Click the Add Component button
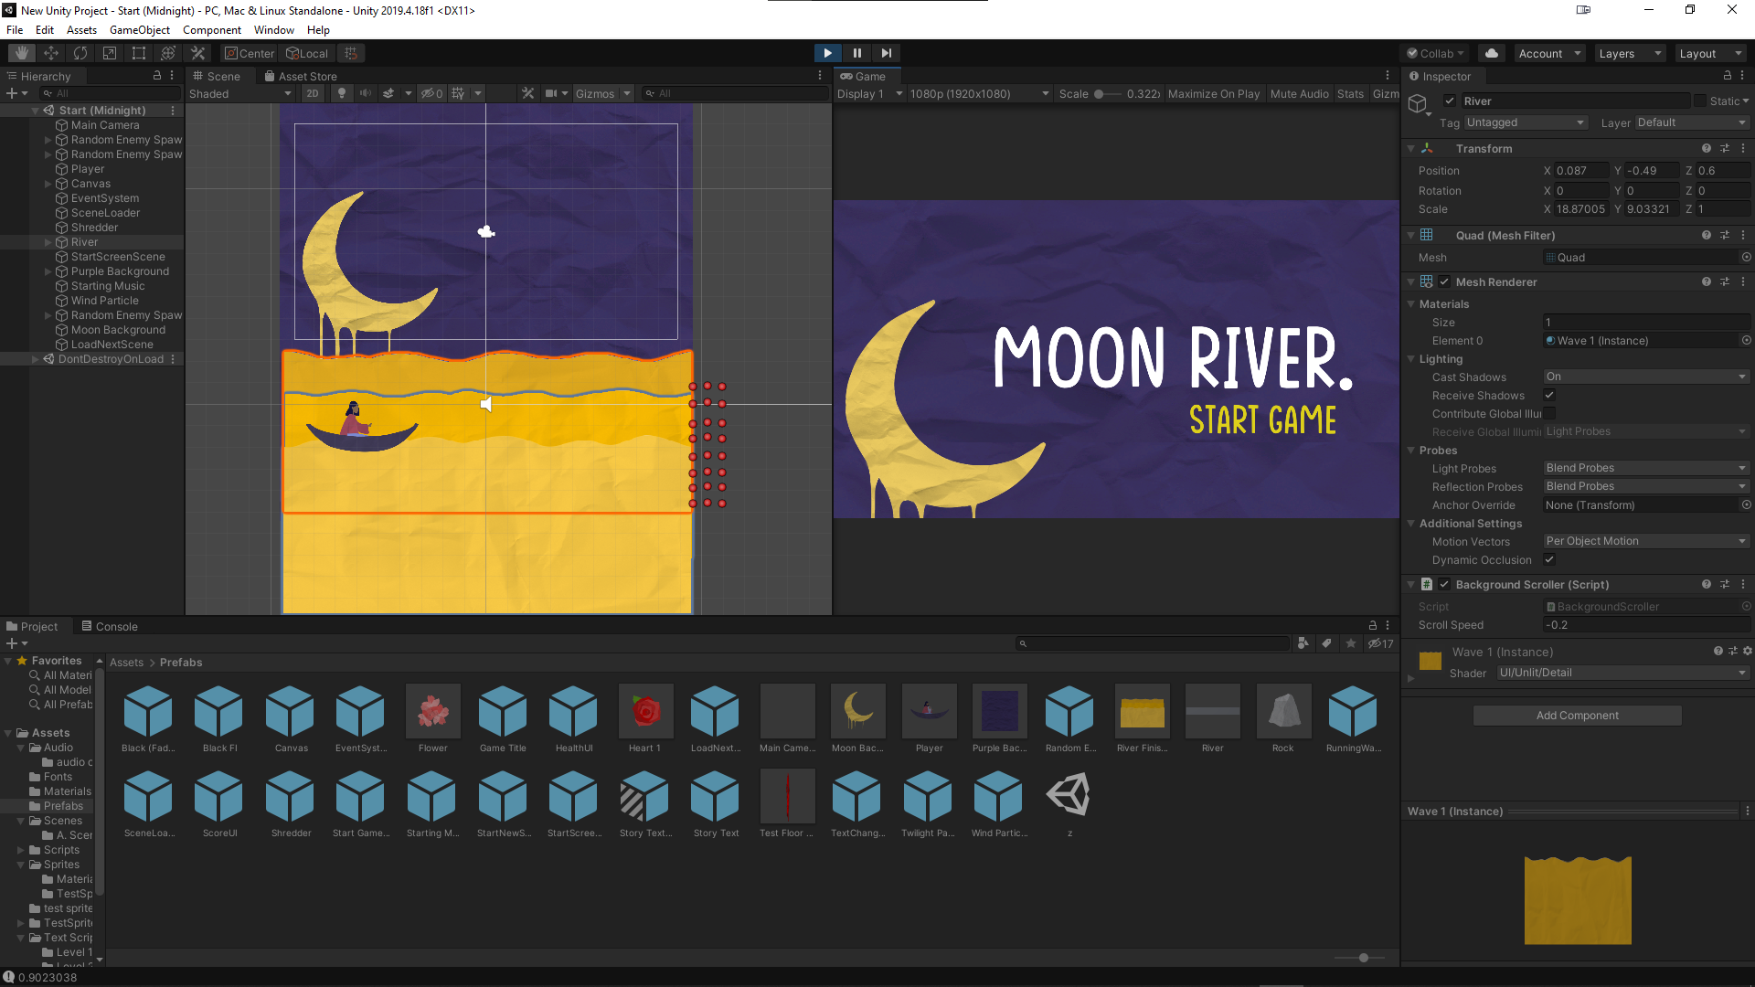This screenshot has width=1755, height=987. [1577, 715]
